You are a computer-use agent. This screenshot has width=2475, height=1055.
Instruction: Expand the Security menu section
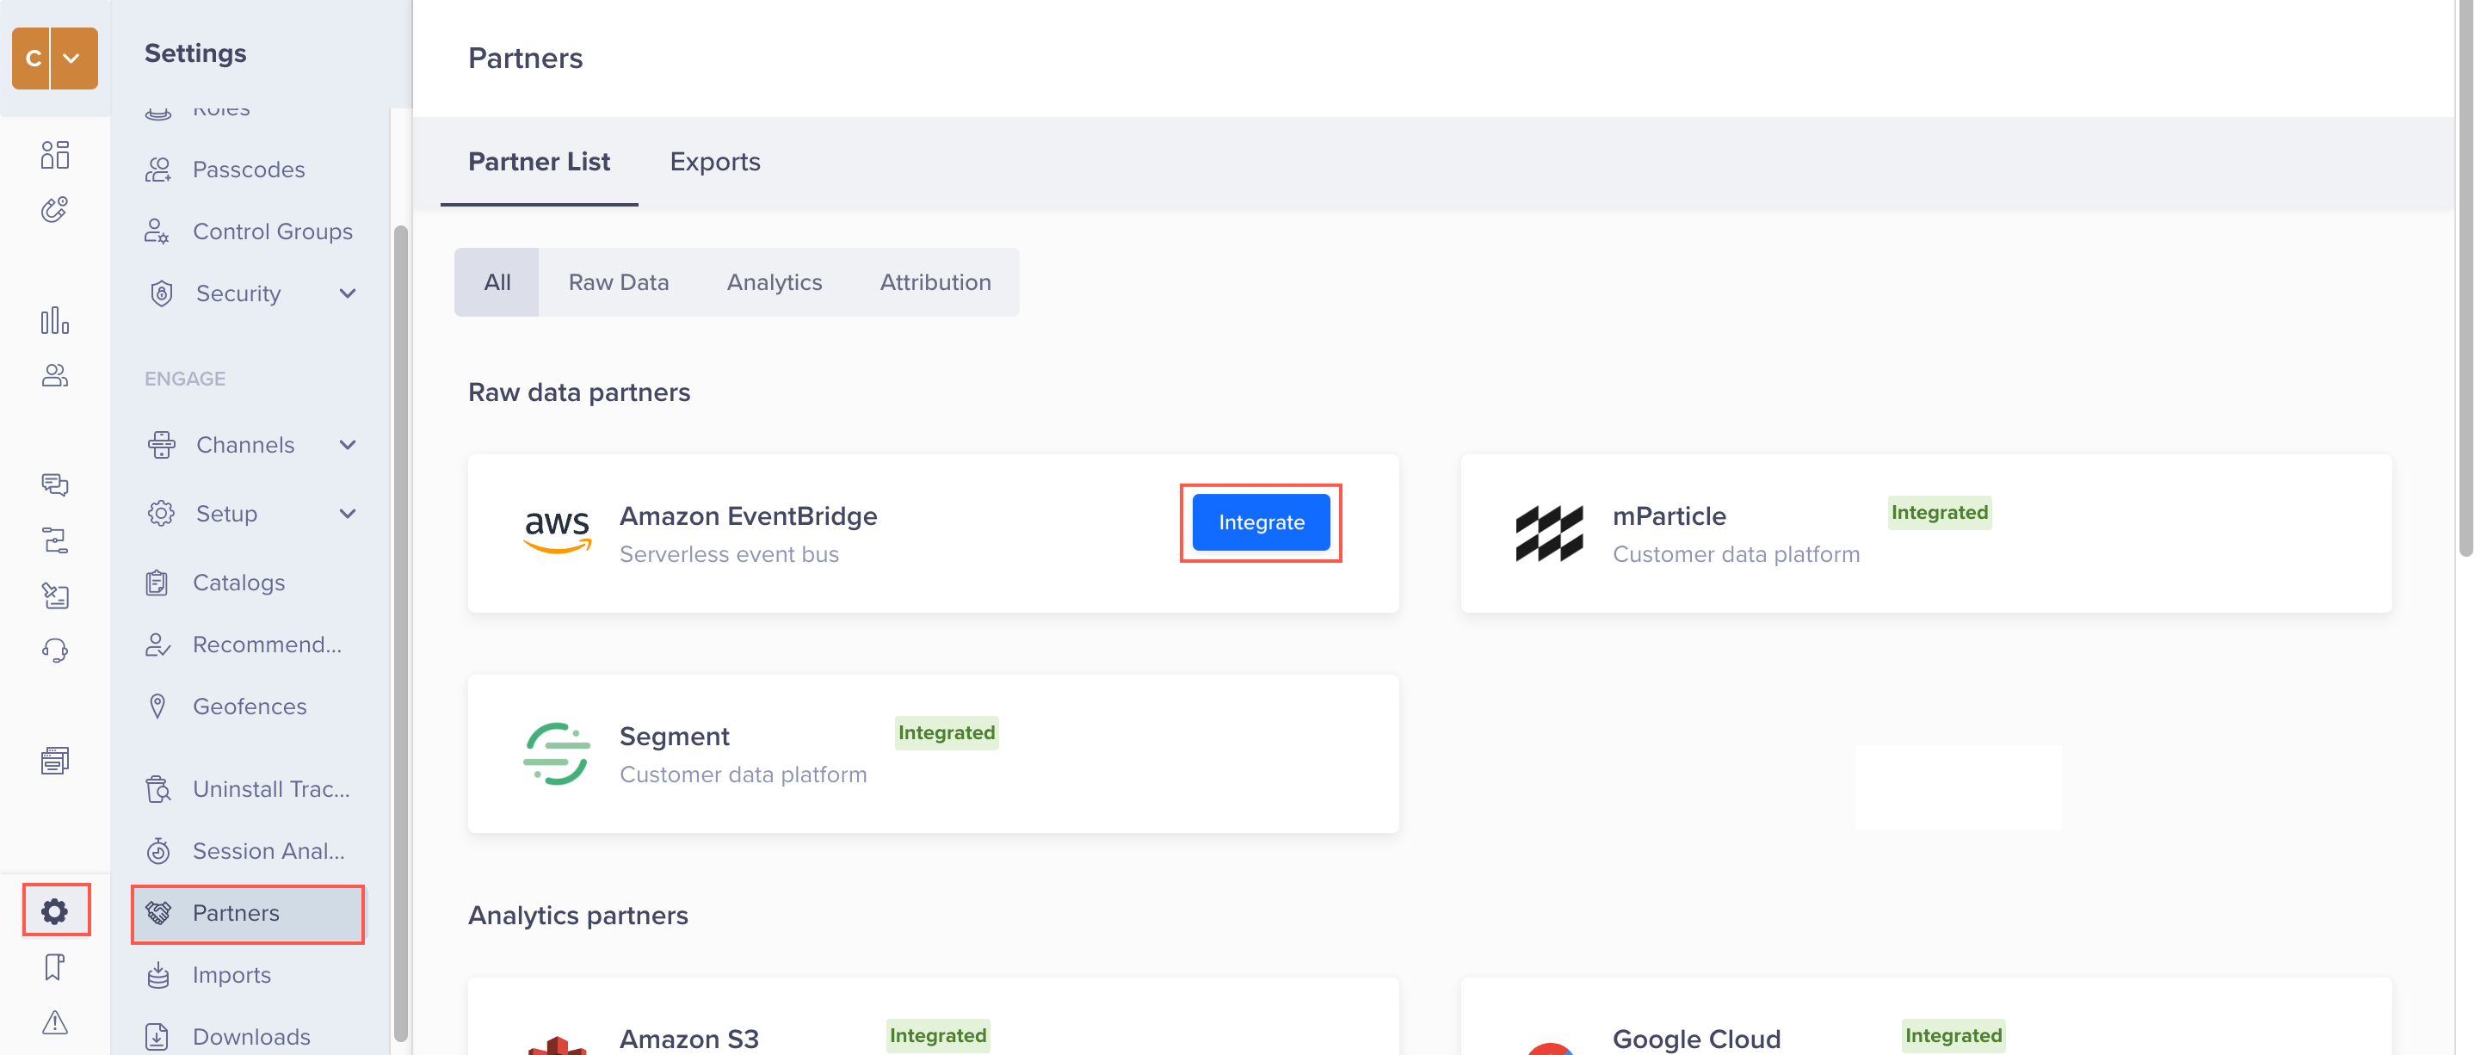[348, 293]
